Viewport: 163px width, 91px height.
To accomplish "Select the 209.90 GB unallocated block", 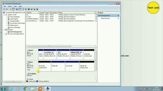I will tap(87, 66).
